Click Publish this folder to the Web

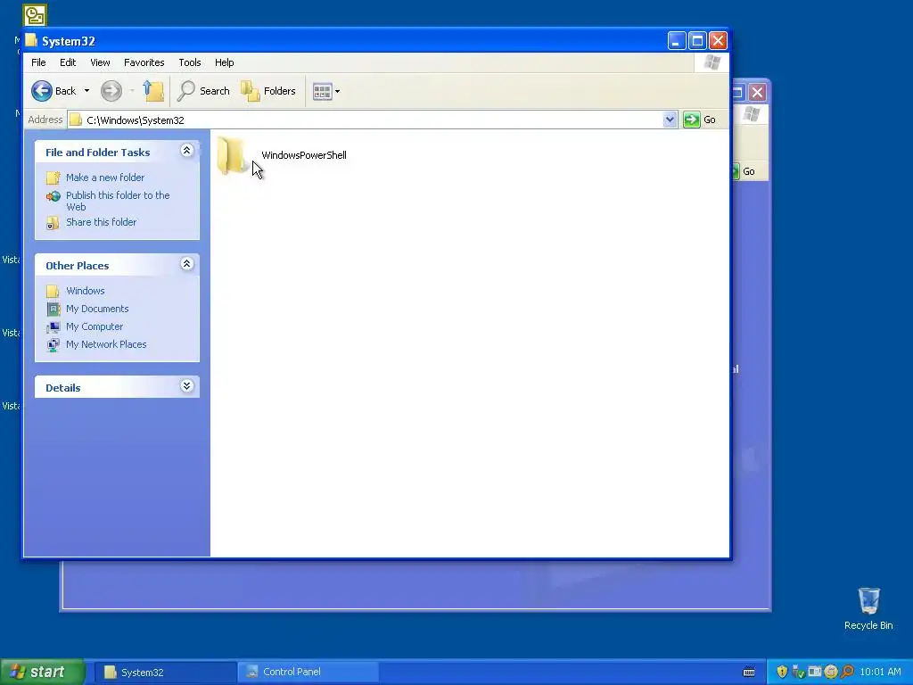pos(118,201)
